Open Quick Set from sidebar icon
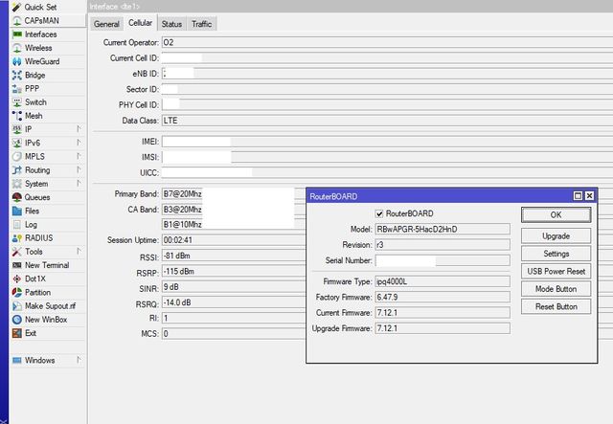613x424 pixels. tap(17, 7)
